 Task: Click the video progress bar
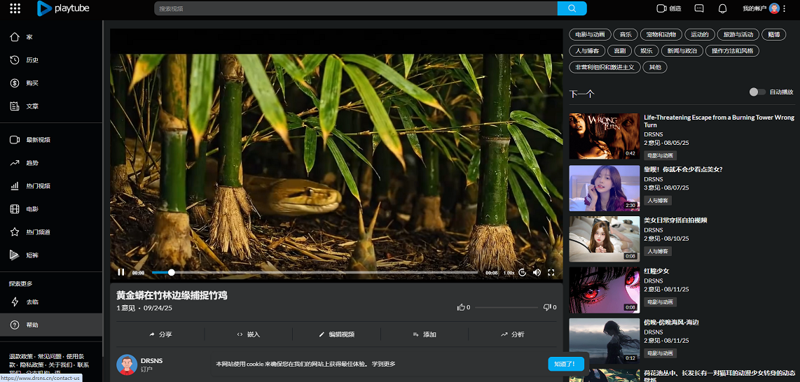click(315, 272)
